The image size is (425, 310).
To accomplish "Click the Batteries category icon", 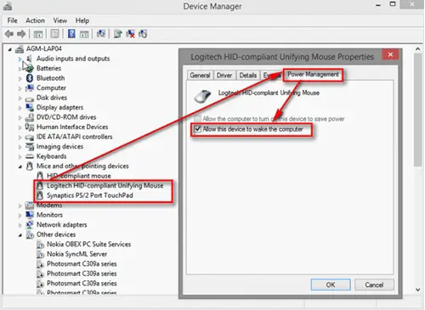I will click(30, 69).
